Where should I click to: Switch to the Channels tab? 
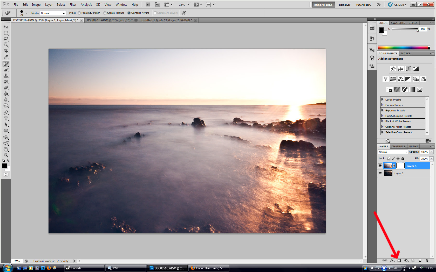click(398, 146)
